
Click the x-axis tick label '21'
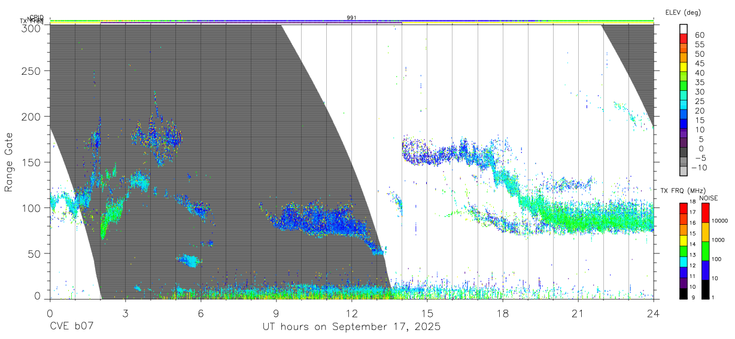pyautogui.click(x=578, y=313)
